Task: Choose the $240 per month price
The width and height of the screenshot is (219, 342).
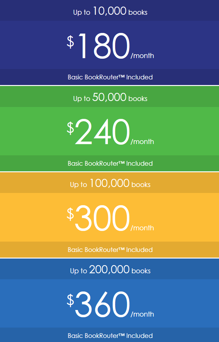Action: click(x=102, y=132)
